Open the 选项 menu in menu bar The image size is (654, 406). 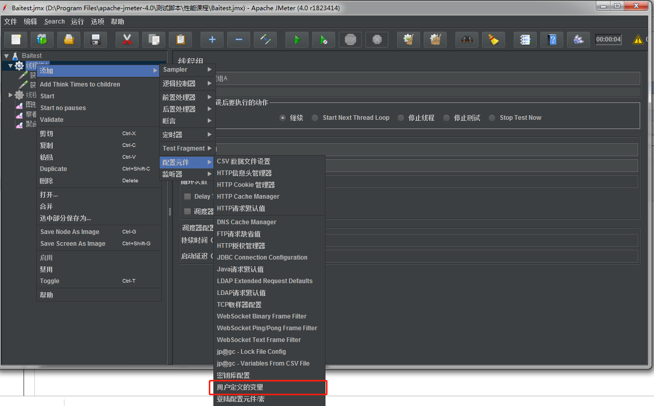pos(98,22)
